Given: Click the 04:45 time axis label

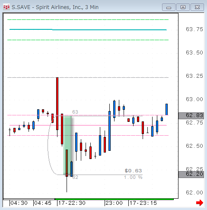Looking at the screenshot, I should pyautogui.click(x=43, y=203).
